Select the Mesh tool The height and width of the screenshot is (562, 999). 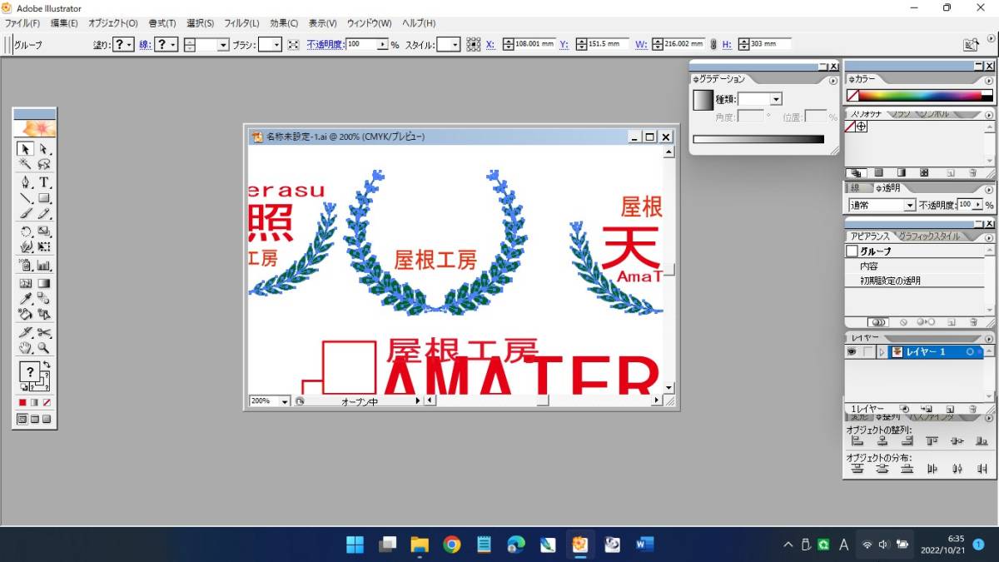click(26, 283)
